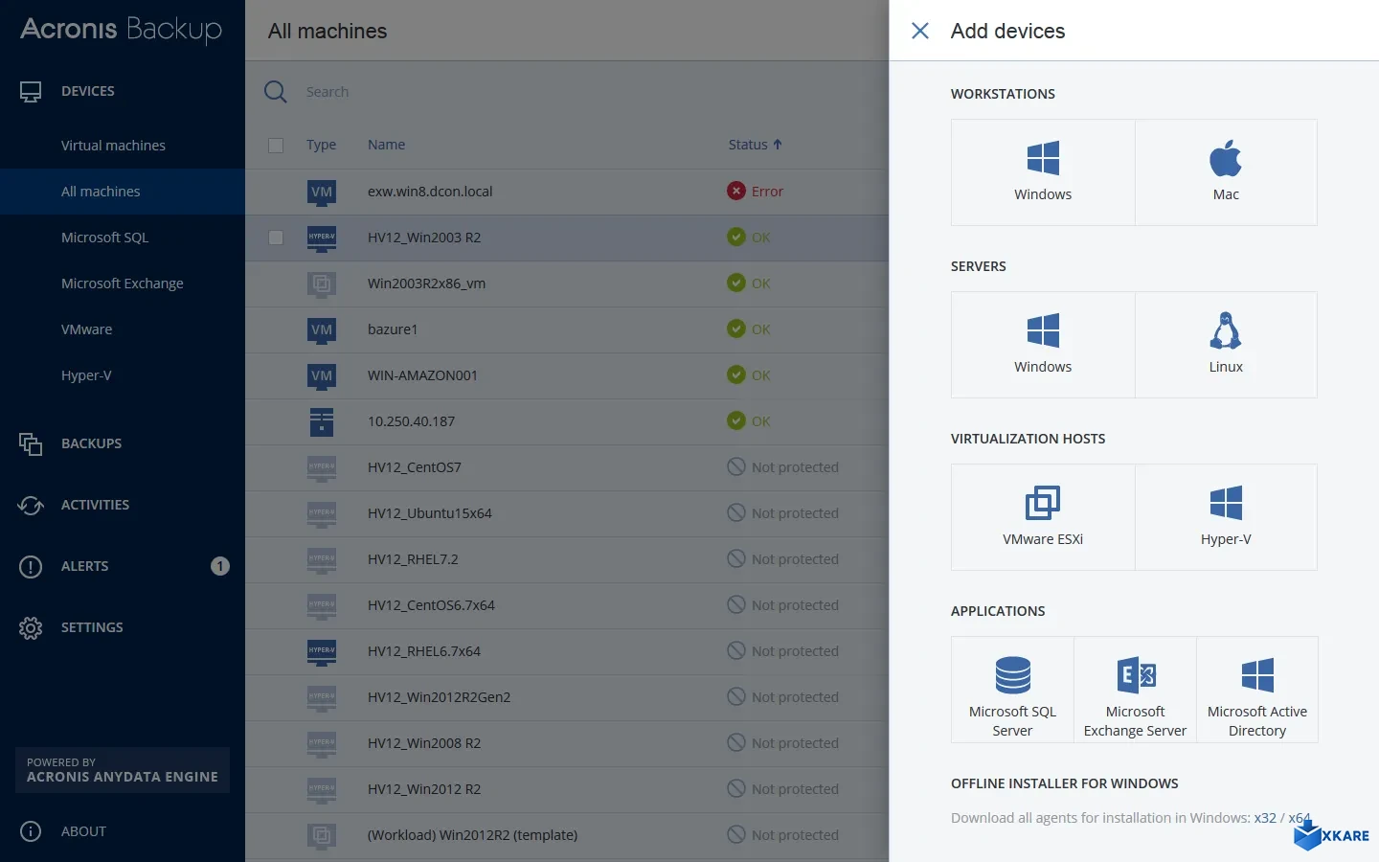Screen dimensions: 1379x862
Task: Click the server icon for 10.250.40.187
Action: tap(322, 421)
